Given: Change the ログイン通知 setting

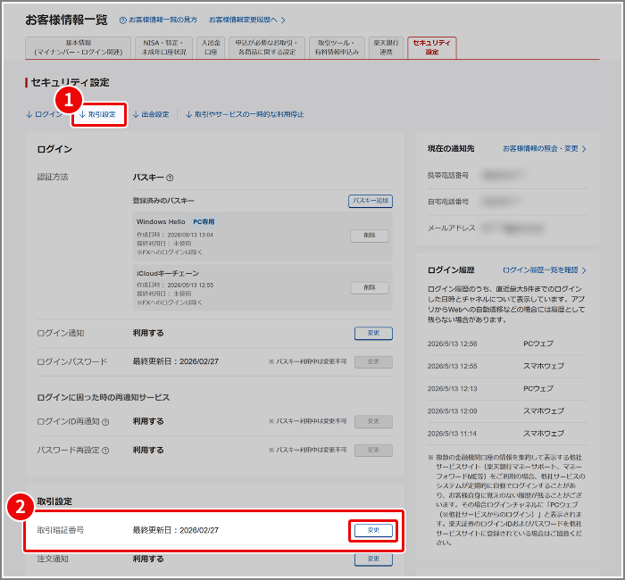Looking at the screenshot, I should [373, 333].
